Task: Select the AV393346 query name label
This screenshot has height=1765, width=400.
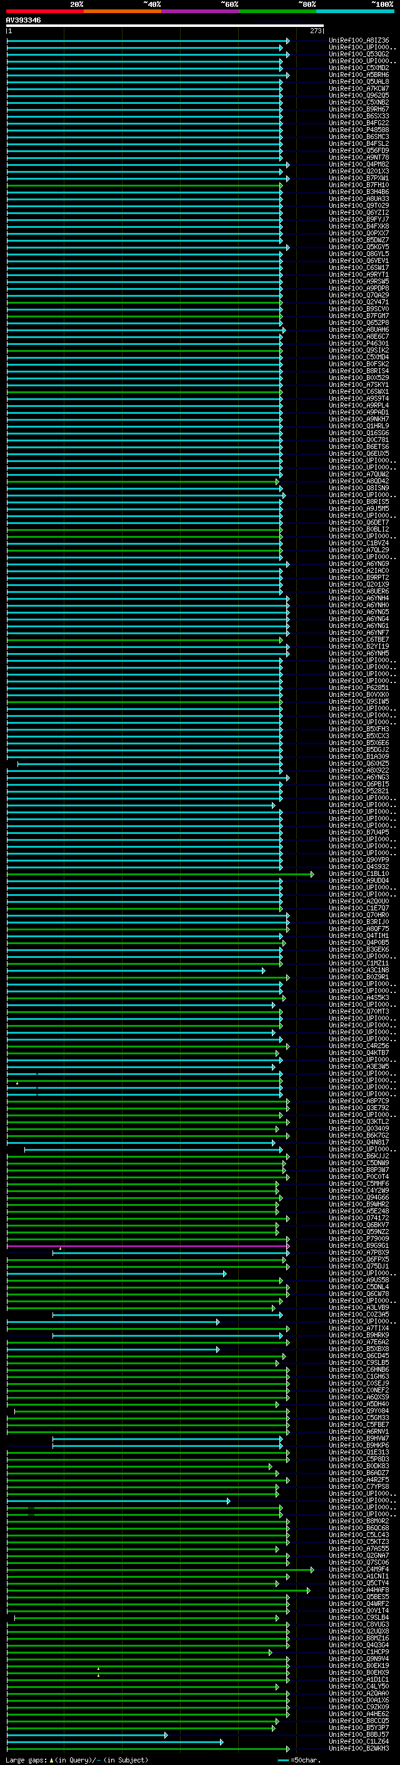Action: pos(23,20)
